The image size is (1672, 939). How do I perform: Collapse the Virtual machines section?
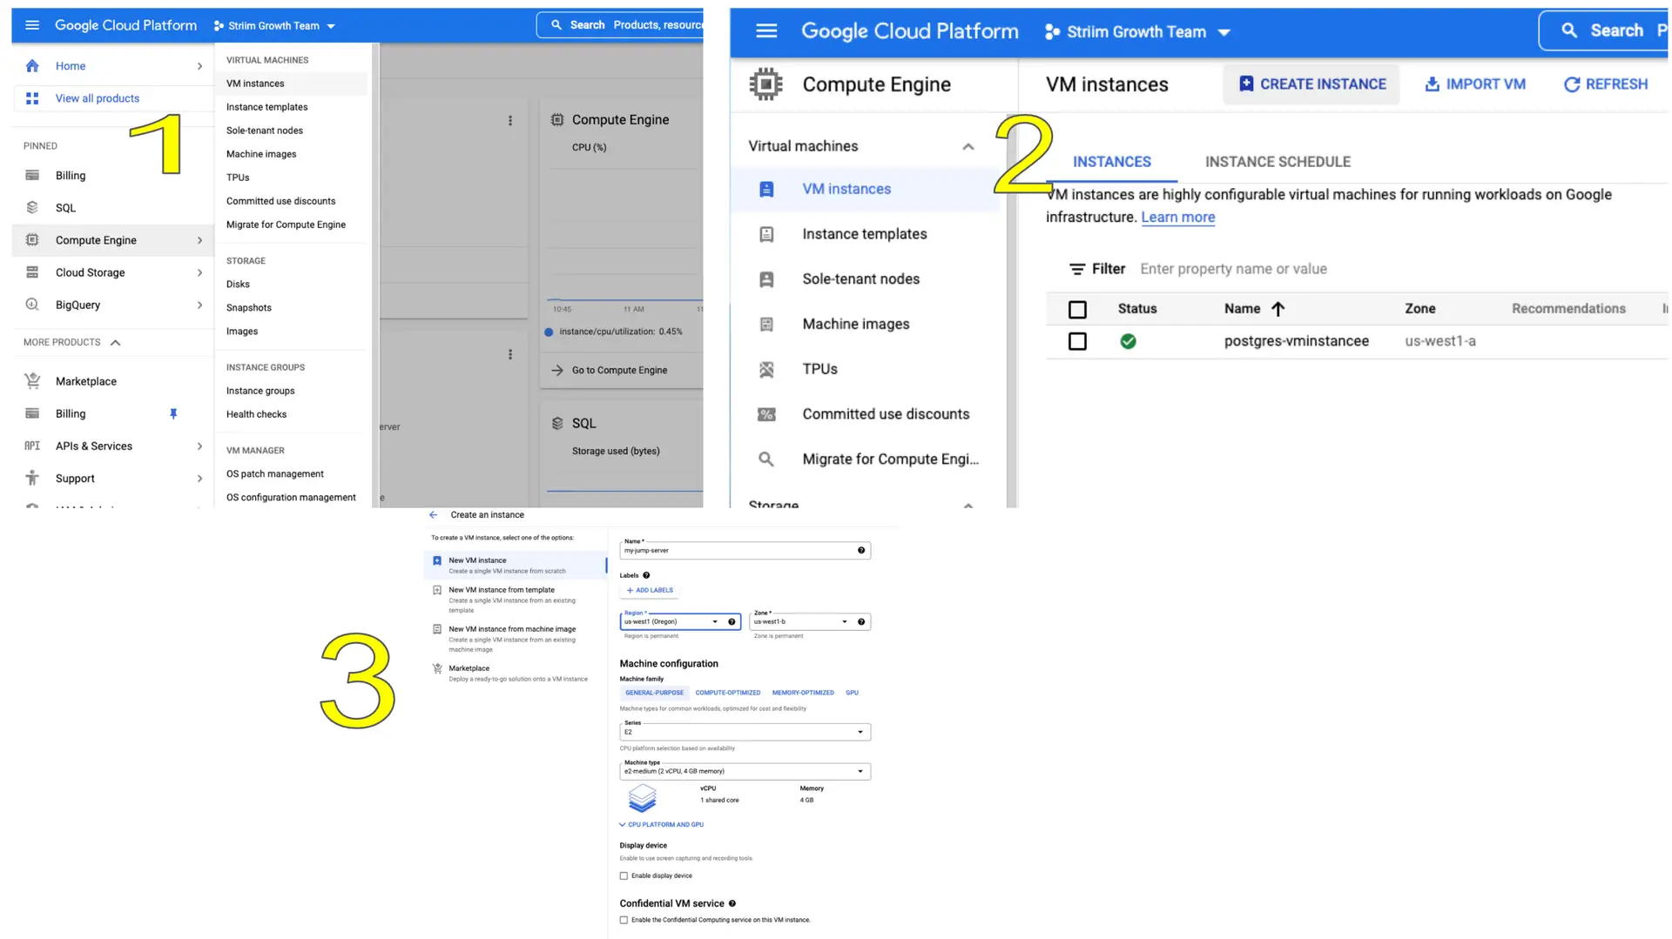(x=967, y=146)
